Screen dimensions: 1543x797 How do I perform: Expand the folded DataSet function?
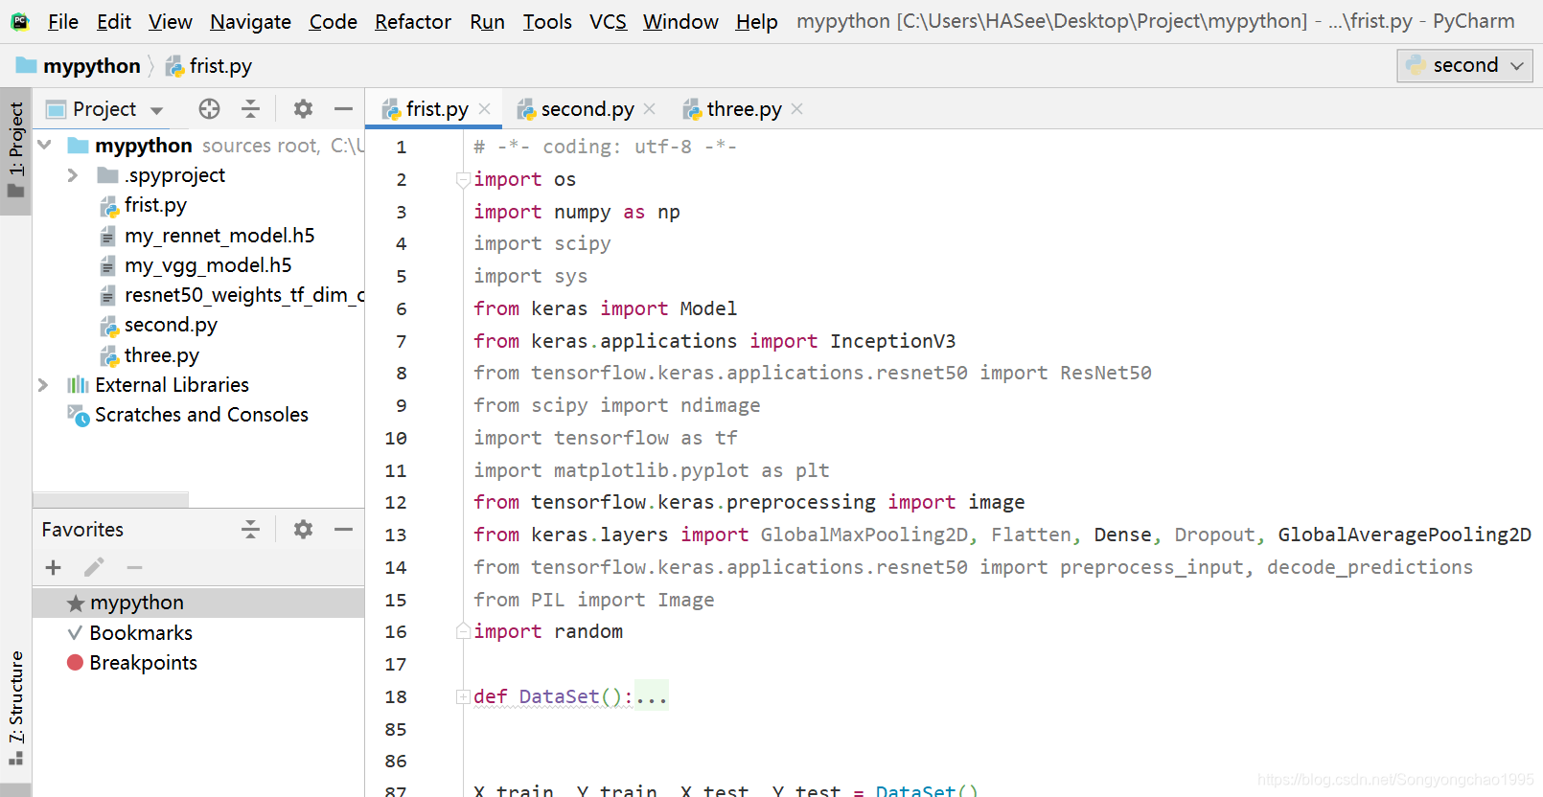tap(463, 696)
